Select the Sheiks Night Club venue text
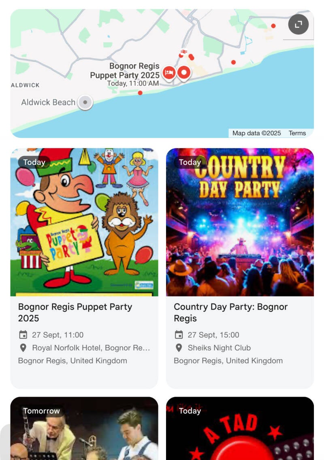324x460 pixels. (x=219, y=348)
